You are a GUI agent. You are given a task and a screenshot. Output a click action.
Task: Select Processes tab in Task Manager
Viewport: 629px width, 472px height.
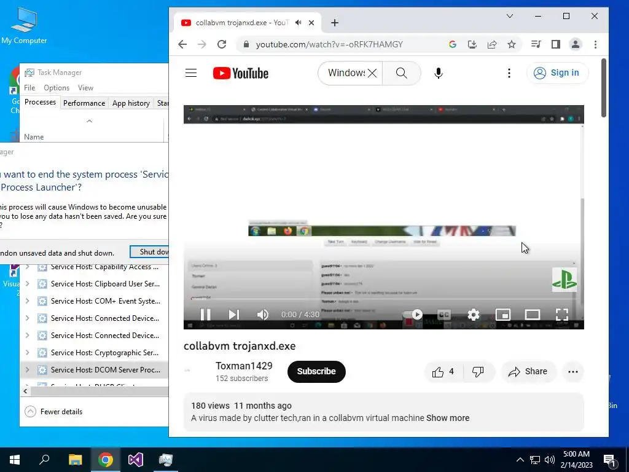coord(40,102)
